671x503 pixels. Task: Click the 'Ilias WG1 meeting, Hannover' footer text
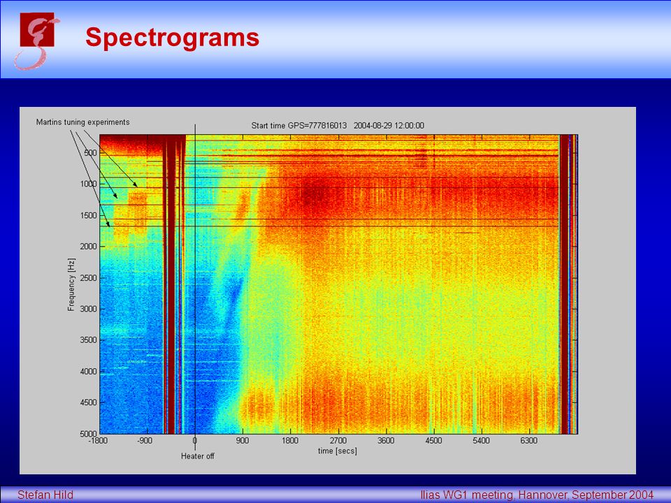point(494,495)
